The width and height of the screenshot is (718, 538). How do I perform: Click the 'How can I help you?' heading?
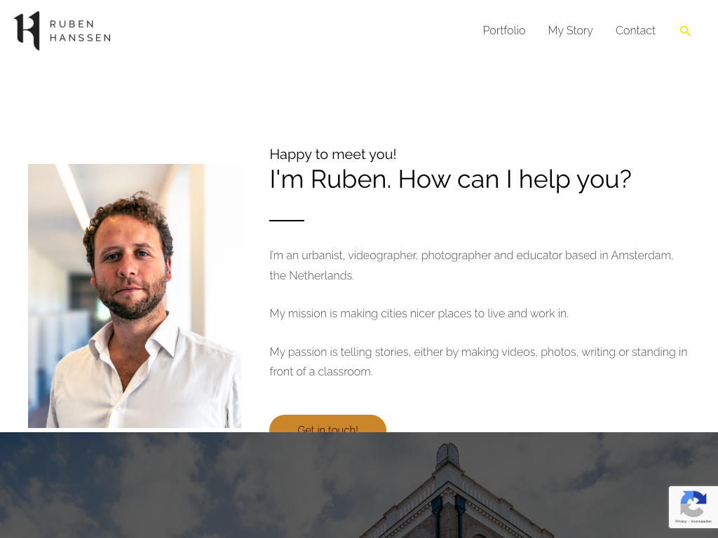coord(450,179)
